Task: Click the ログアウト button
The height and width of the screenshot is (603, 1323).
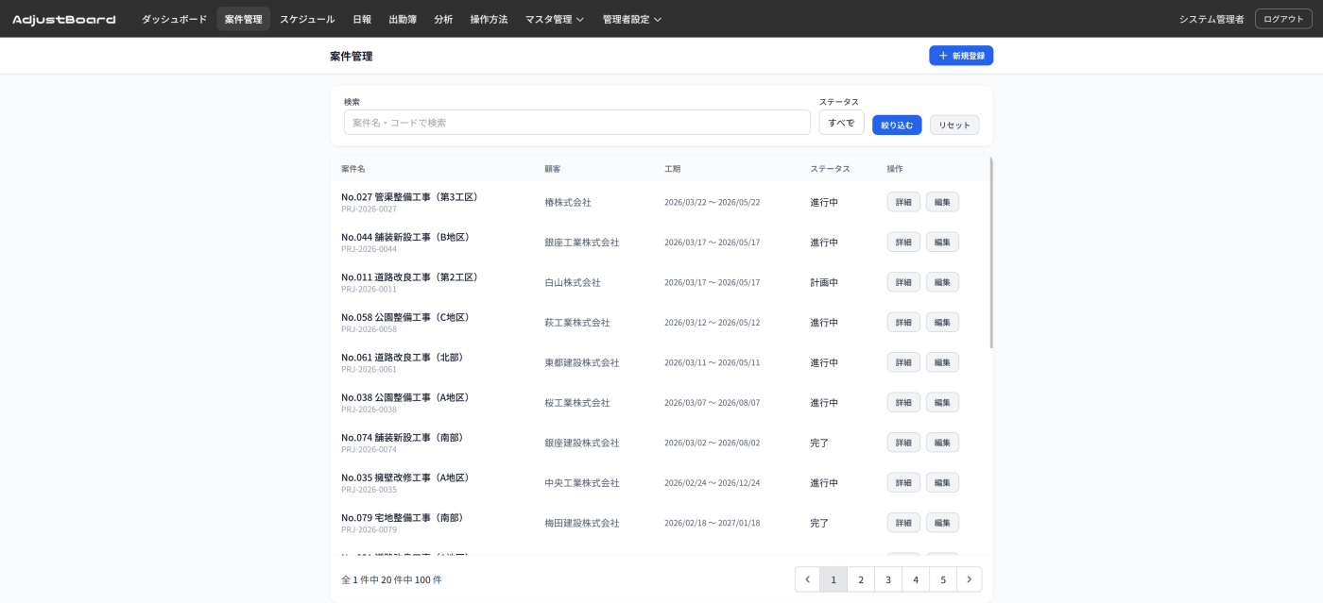Action: tap(1283, 19)
